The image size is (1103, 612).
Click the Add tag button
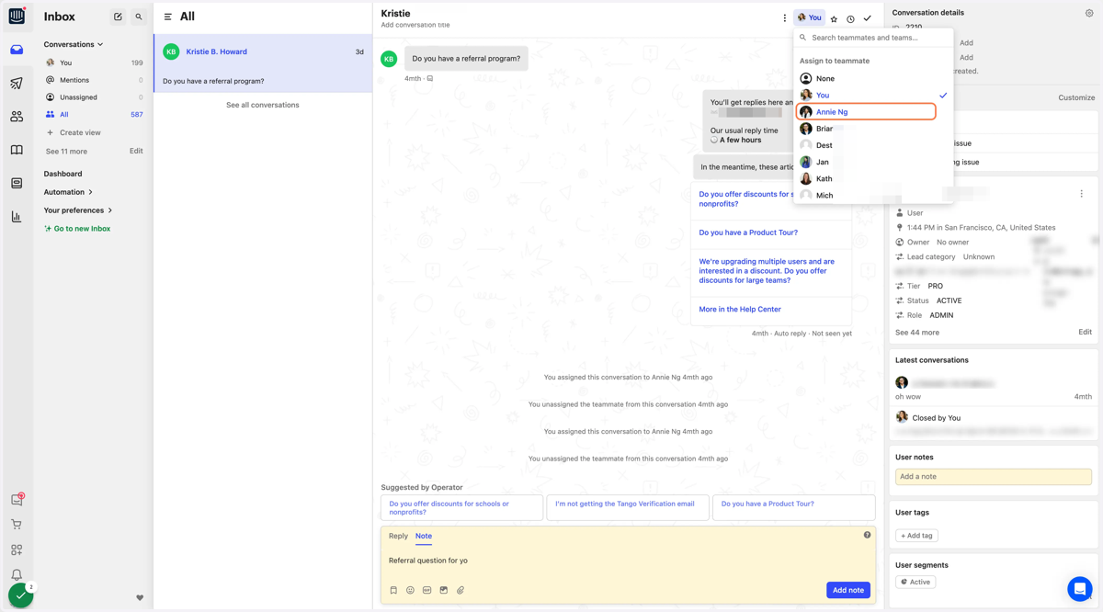pos(916,535)
